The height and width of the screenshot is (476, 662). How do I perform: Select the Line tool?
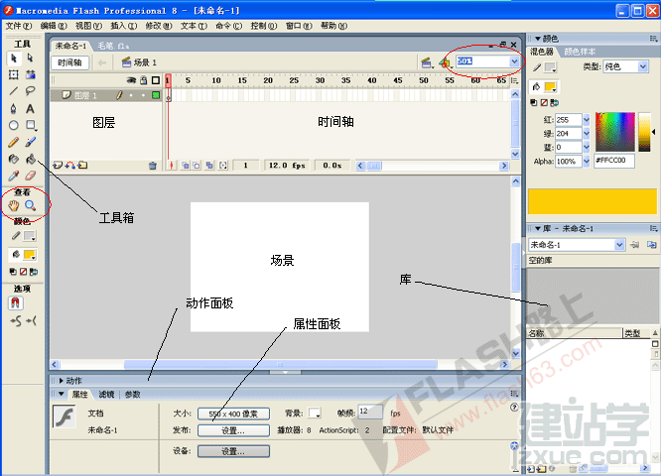14,91
